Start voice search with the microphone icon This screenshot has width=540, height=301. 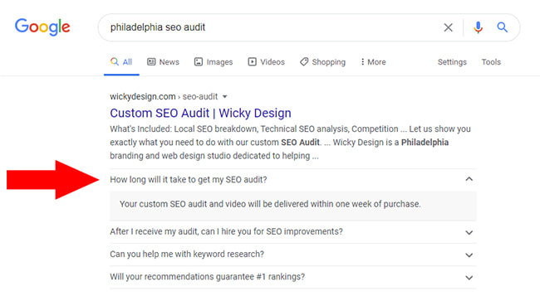tap(478, 27)
